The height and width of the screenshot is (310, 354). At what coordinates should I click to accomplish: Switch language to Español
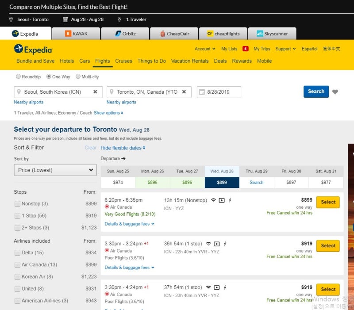point(309,49)
